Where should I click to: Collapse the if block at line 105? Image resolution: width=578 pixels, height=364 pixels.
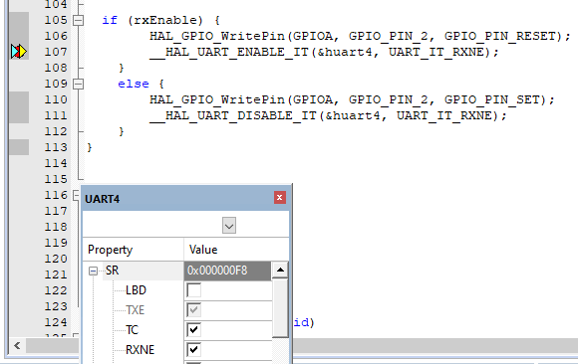point(78,20)
